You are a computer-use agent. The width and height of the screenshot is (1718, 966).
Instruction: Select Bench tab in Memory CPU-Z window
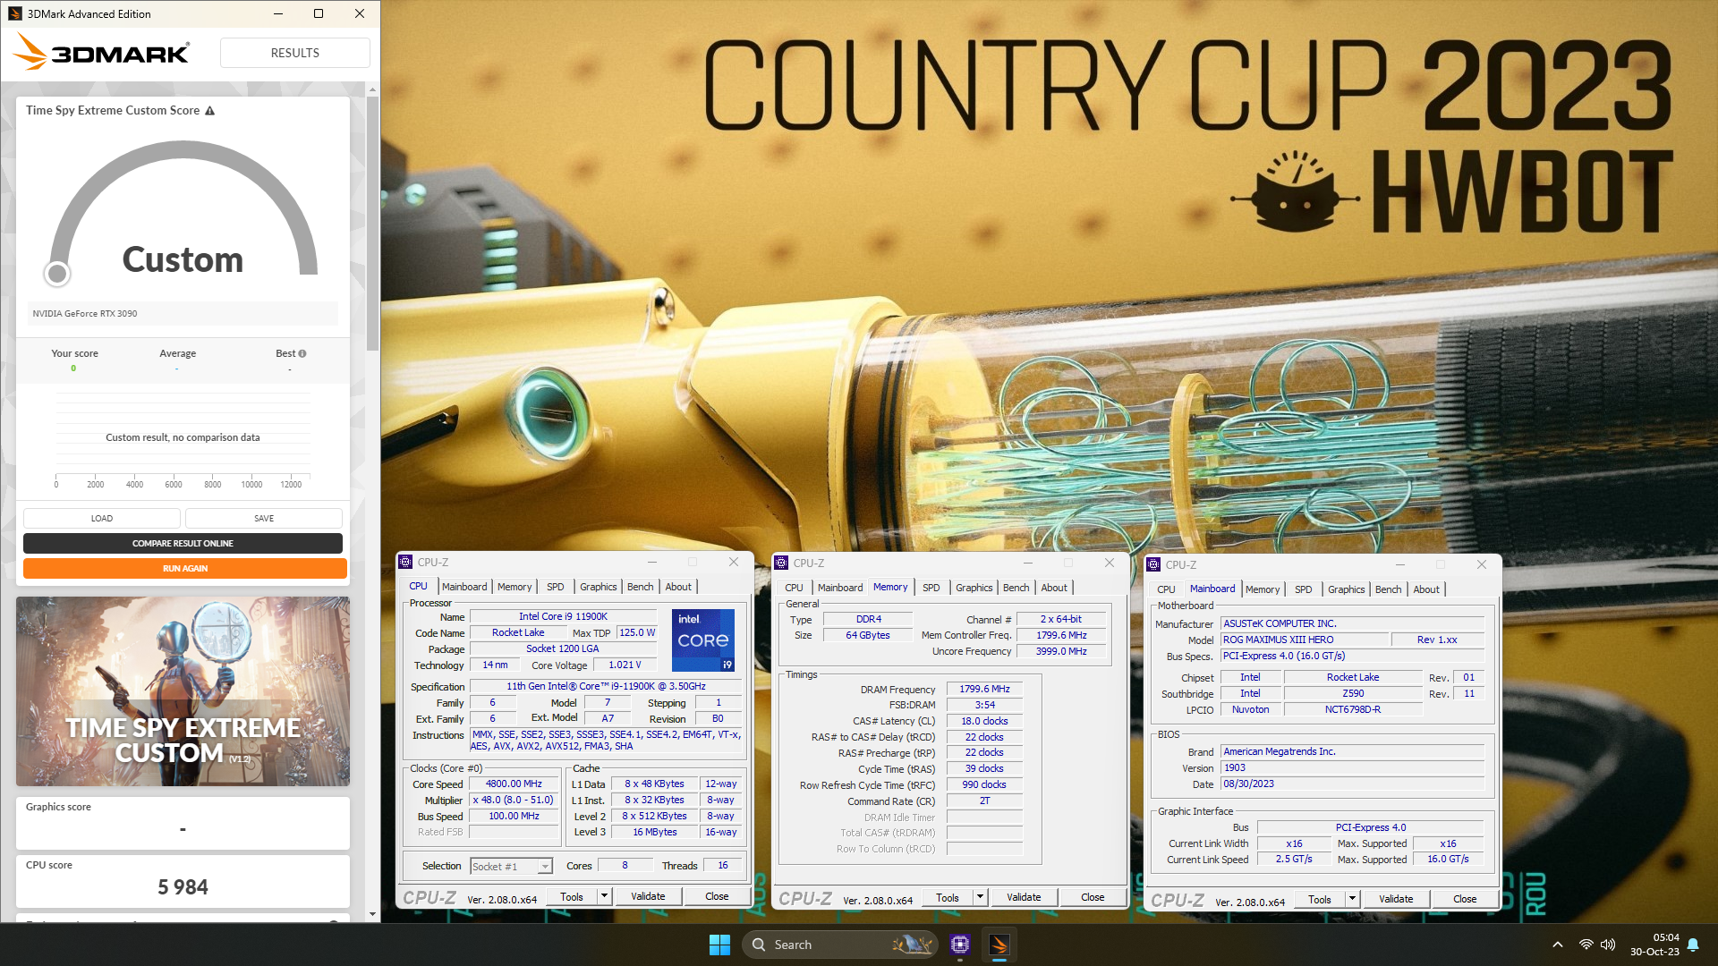1016,588
